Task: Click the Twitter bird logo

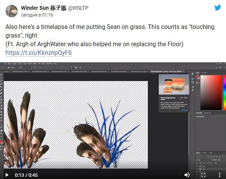Action: click(217, 8)
